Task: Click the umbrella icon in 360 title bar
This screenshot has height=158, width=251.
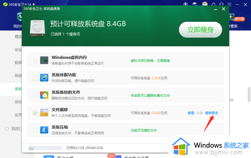Action: 195,4
